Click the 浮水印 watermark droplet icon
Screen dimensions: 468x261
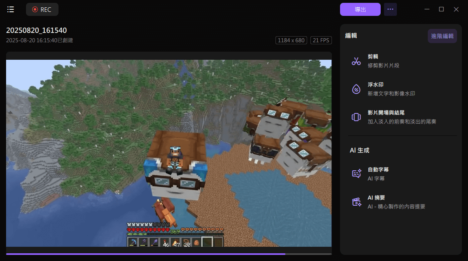tap(356, 89)
